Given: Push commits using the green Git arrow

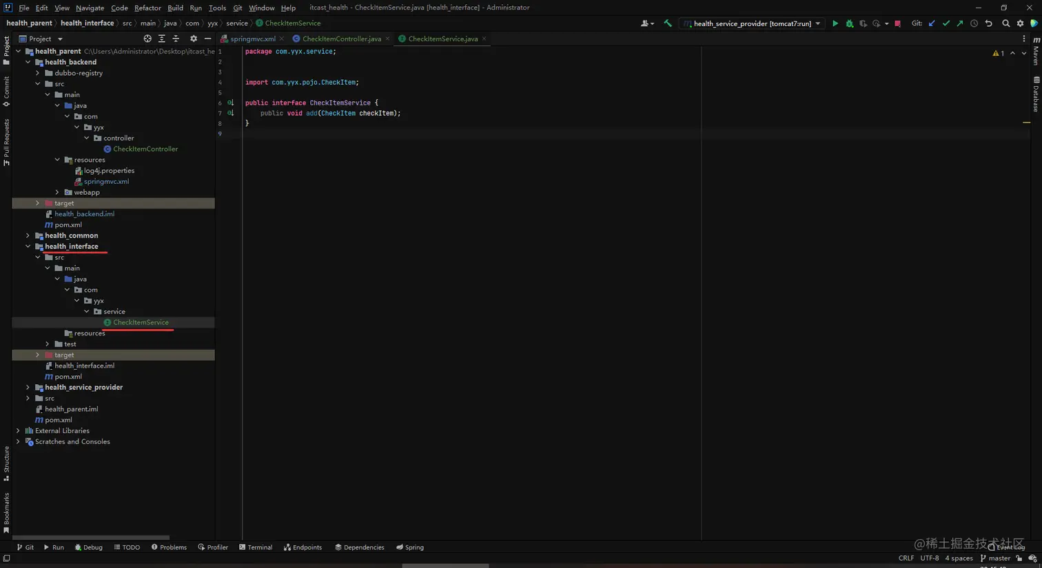Looking at the screenshot, I should 959,23.
